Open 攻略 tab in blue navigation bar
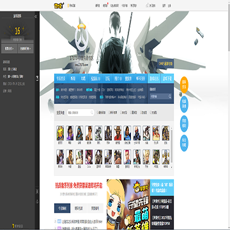Image resolution: width=230 pixels, height=230 pixels. (x=83, y=79)
